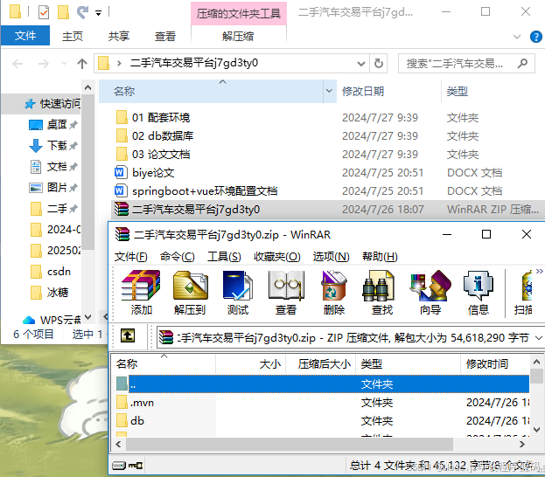Screen dimensions: 545x477
Task: Click the WinRAR horizontal scrollbar thumb
Action: point(290,444)
